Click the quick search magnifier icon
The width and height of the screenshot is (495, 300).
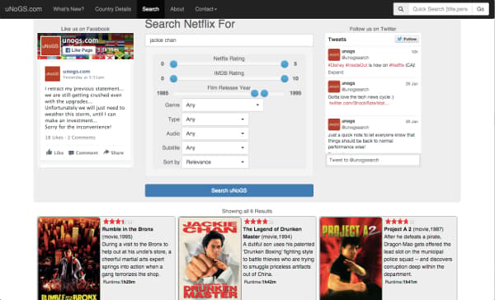[401, 9]
